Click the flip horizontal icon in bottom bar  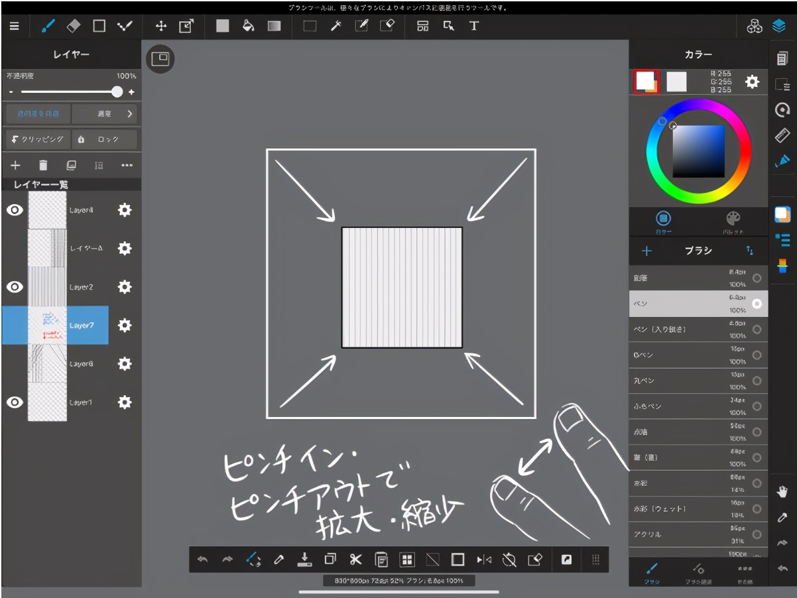[x=484, y=560]
